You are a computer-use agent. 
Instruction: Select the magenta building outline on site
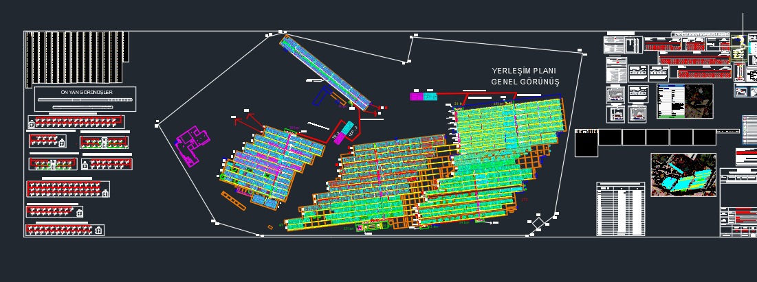point(190,143)
